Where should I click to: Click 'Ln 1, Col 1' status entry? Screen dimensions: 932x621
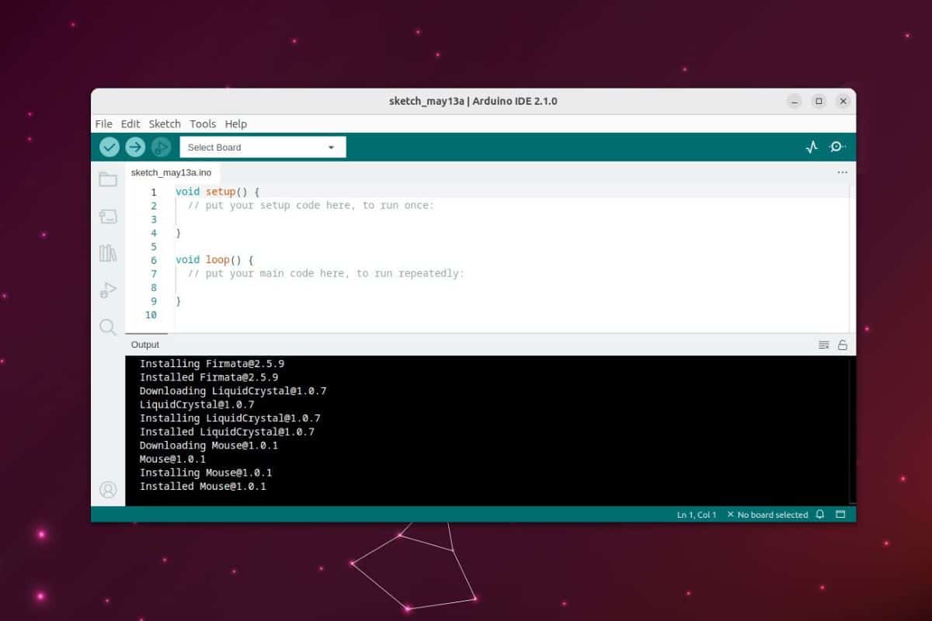[697, 515]
